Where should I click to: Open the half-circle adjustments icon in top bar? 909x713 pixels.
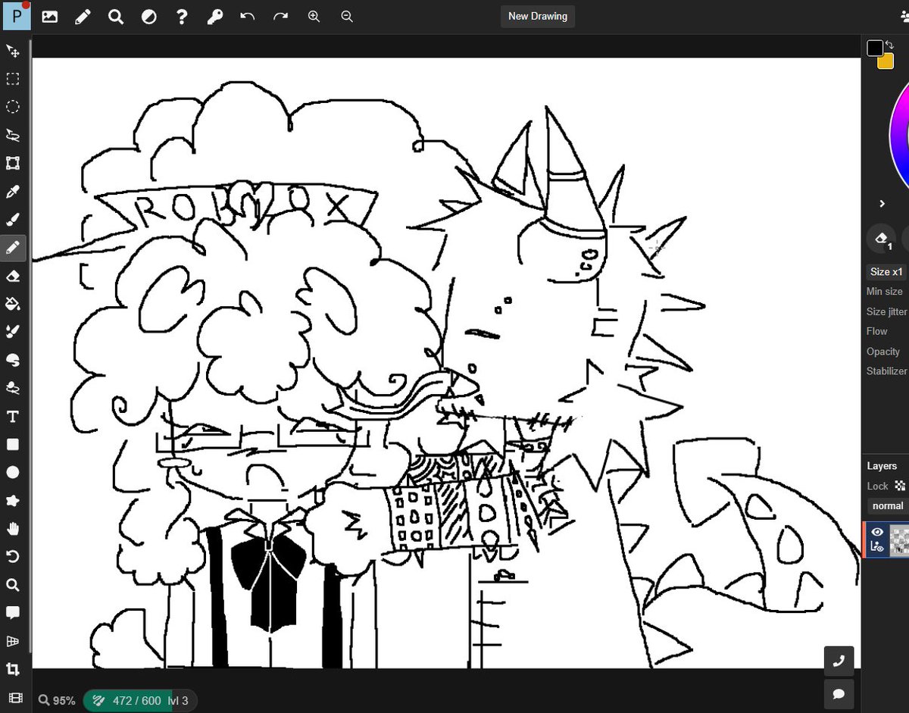tap(149, 16)
